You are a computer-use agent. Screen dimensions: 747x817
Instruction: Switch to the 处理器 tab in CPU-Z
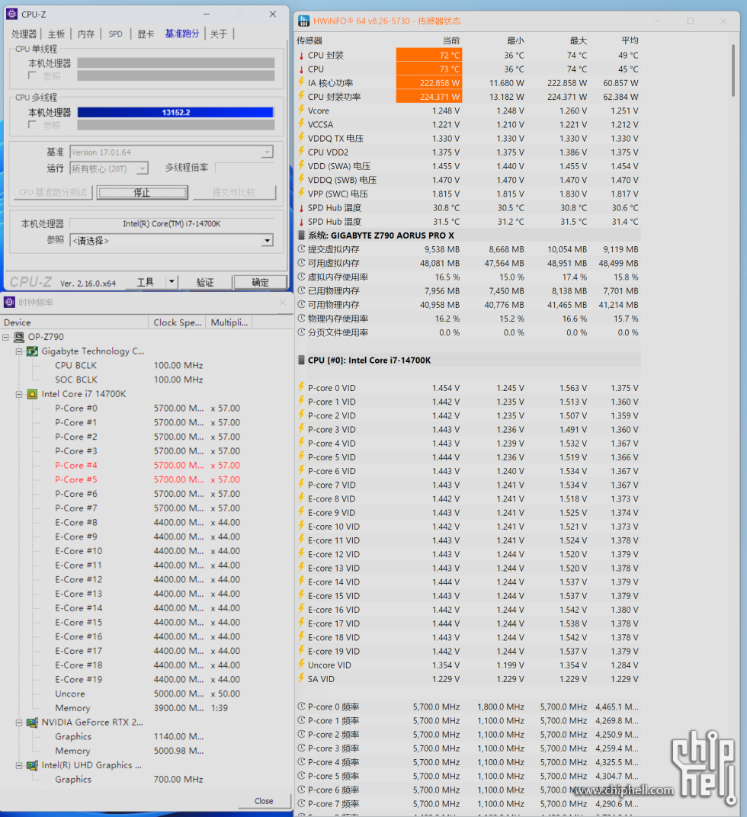tap(24, 34)
